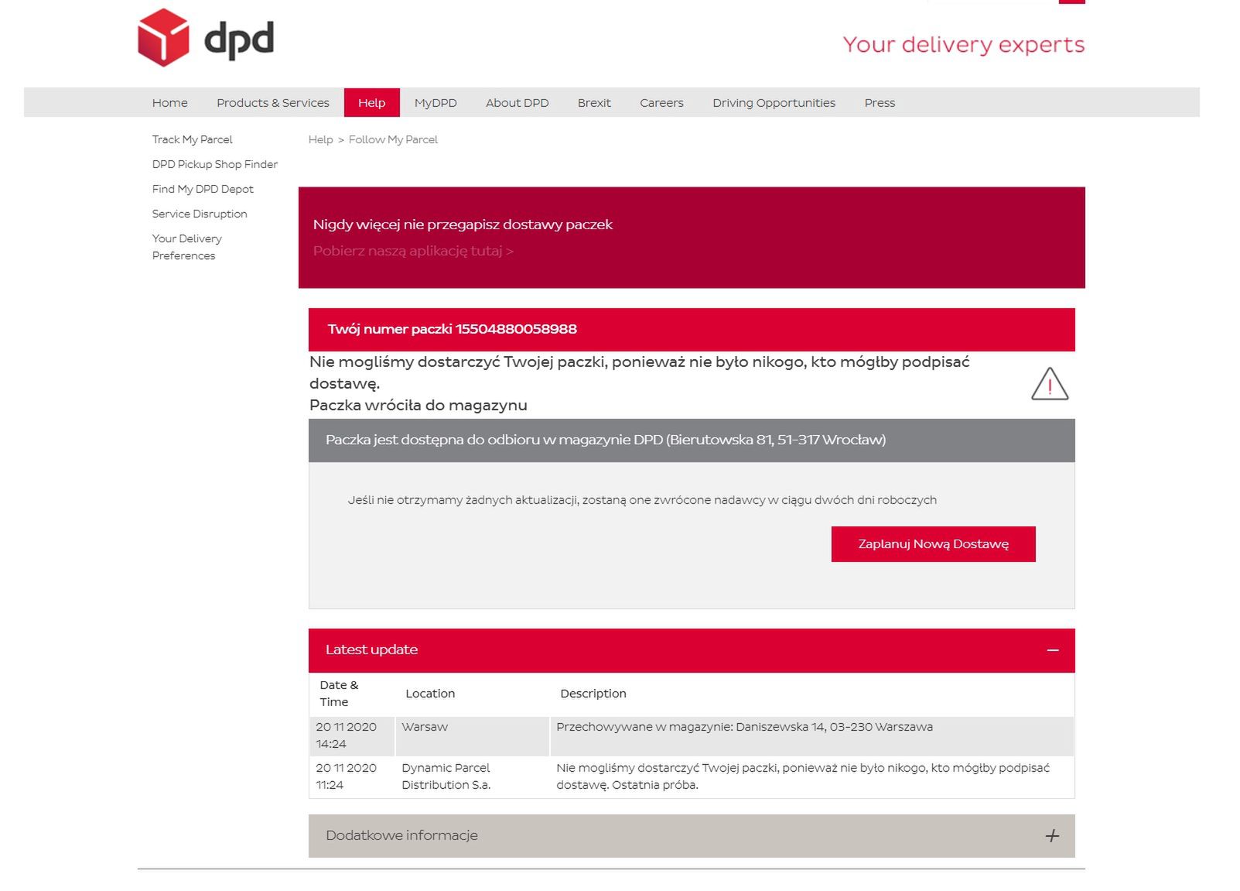Open Your Delivery Preferences link

click(x=187, y=247)
